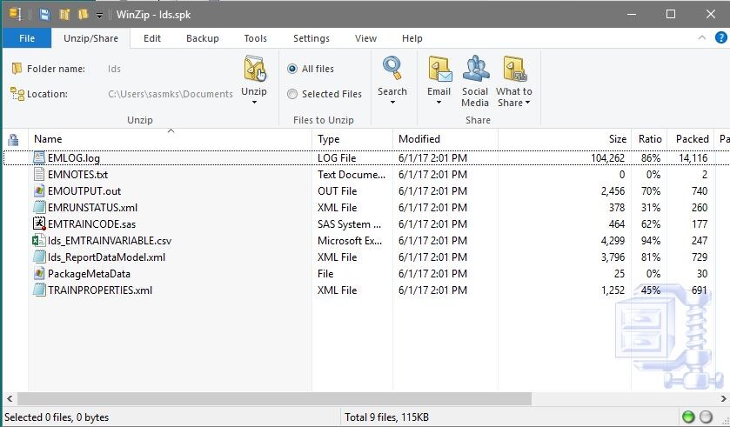Screen dimensions: 730x427
Task: Click the save icon in the title bar
Action: coord(44,15)
